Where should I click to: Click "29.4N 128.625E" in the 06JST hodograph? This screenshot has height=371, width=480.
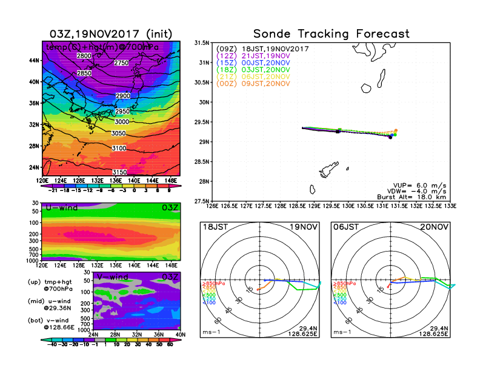pos(433,331)
